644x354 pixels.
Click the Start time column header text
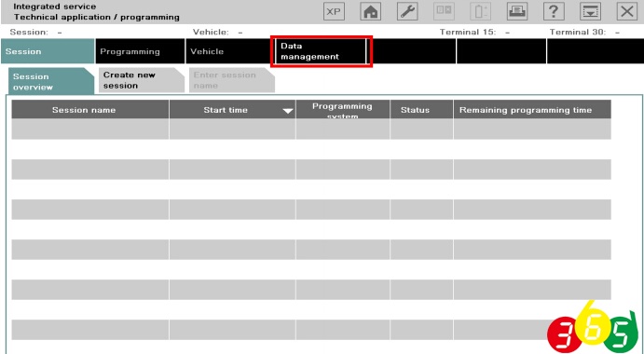226,110
